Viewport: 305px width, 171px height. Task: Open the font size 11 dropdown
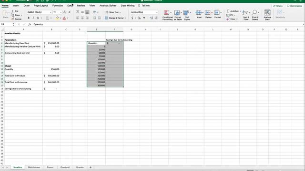(x=61, y=12)
